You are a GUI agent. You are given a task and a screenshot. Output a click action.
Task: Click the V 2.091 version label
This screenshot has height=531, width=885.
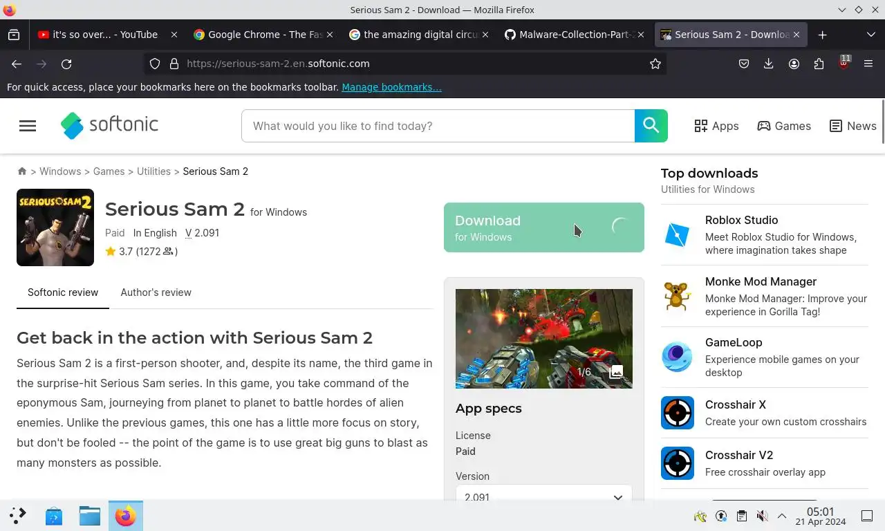[202, 233]
